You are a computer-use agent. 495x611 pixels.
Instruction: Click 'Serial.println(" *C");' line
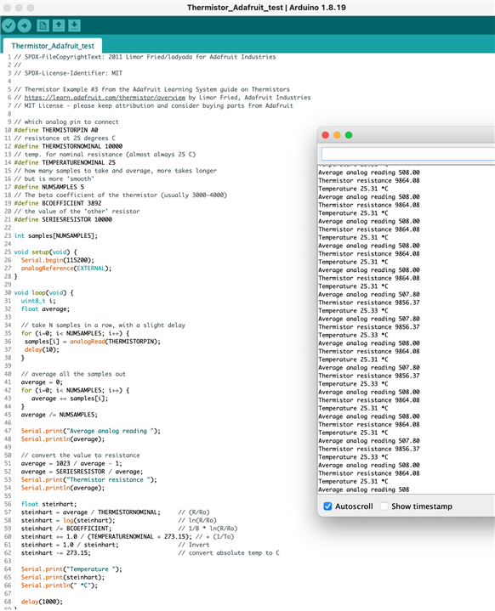click(x=60, y=586)
